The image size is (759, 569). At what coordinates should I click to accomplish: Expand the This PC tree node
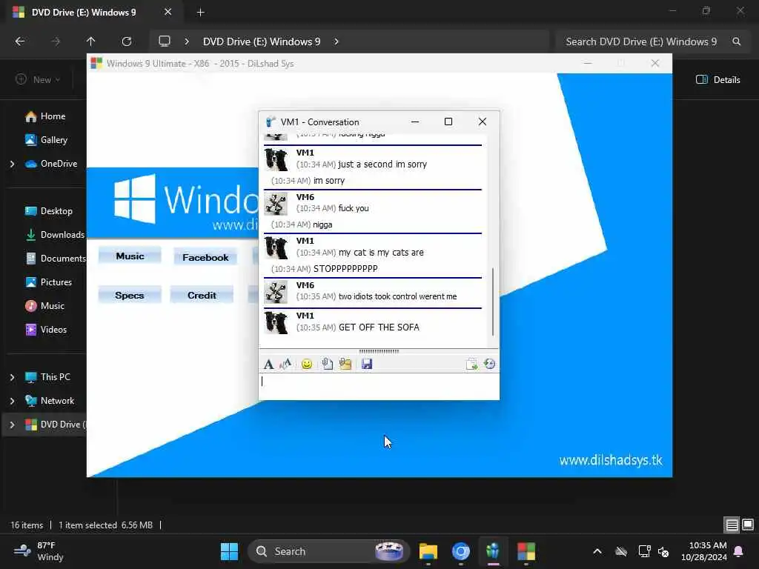tap(12, 377)
